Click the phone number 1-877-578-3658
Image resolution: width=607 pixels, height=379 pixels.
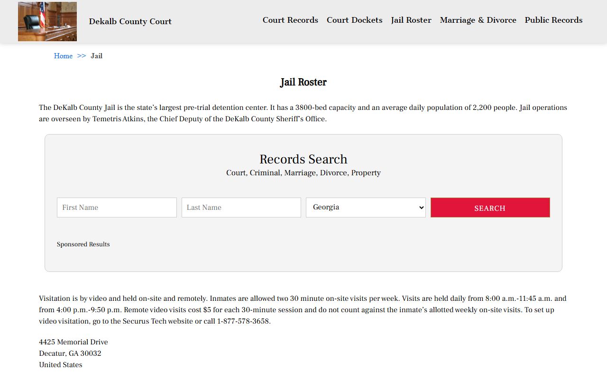pos(243,321)
